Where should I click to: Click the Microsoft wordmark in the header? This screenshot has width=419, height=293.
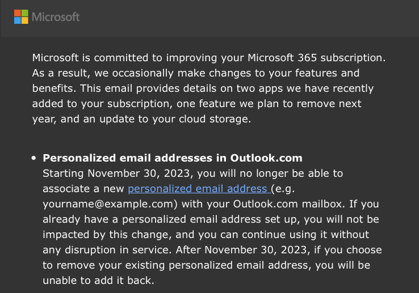click(x=56, y=17)
